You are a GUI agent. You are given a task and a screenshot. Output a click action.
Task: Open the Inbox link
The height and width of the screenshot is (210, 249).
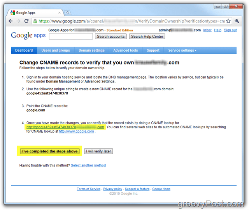click(207, 30)
